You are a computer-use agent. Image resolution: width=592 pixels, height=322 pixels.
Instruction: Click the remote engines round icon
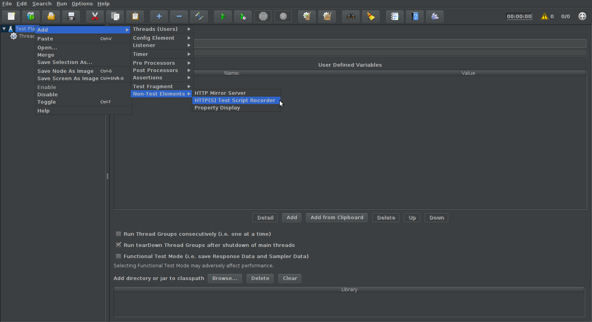[582, 16]
